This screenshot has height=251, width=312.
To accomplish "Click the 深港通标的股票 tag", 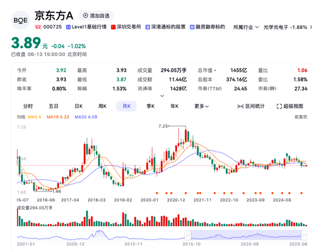I will [165, 27].
